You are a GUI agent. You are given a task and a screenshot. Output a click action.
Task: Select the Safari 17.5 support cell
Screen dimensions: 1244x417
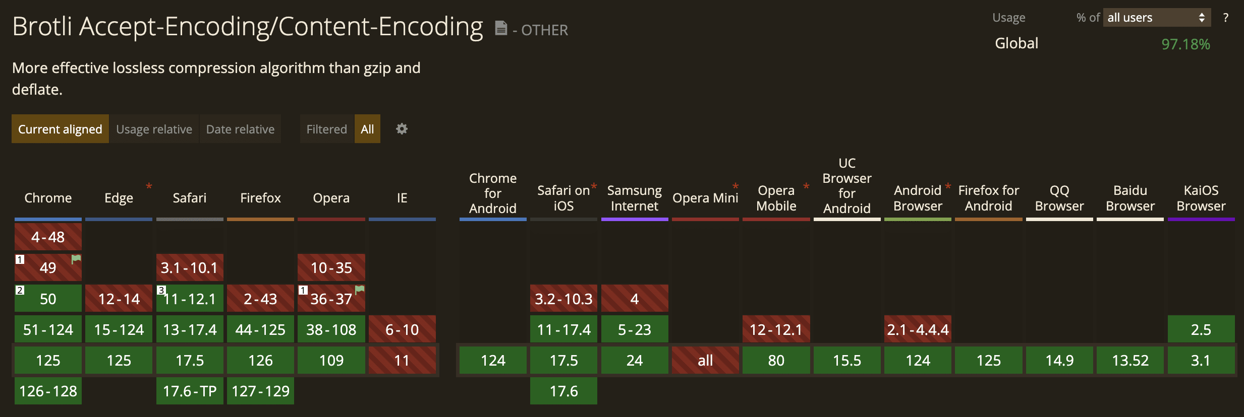(190, 360)
